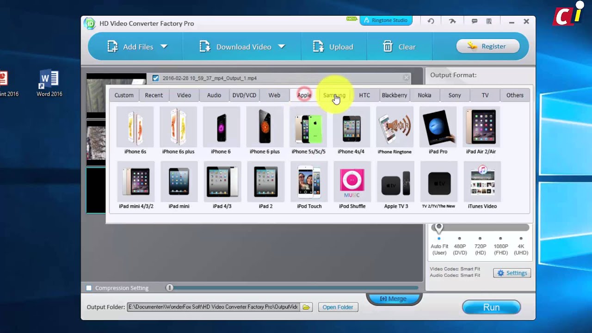592x333 pixels.
Task: Choose the TV 2/TV/The New preset
Action: [438, 185]
